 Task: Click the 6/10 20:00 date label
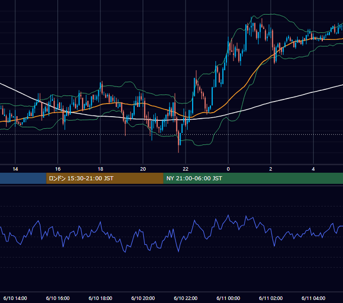[x=143, y=298]
